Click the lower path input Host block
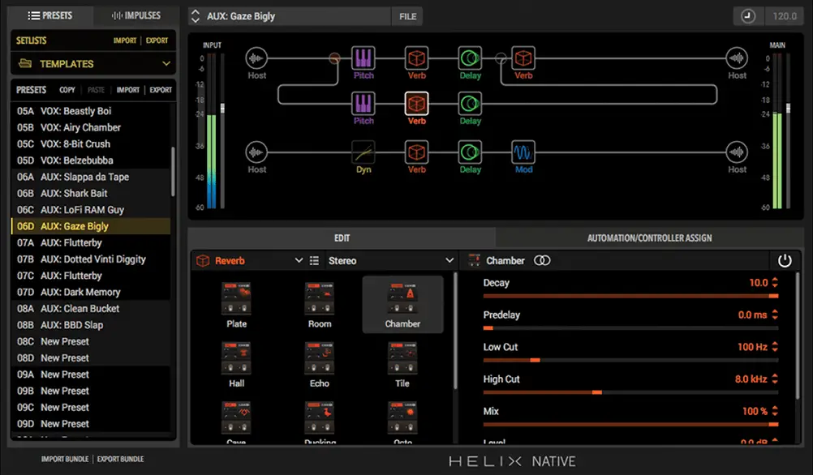Screen dimensions: 813x475 [256, 152]
